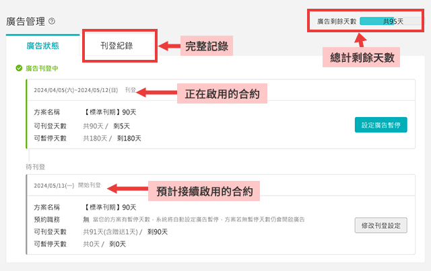This screenshot has height=271, width=431.
Task: Select the 廣告狀態 tab
Action: point(42,46)
